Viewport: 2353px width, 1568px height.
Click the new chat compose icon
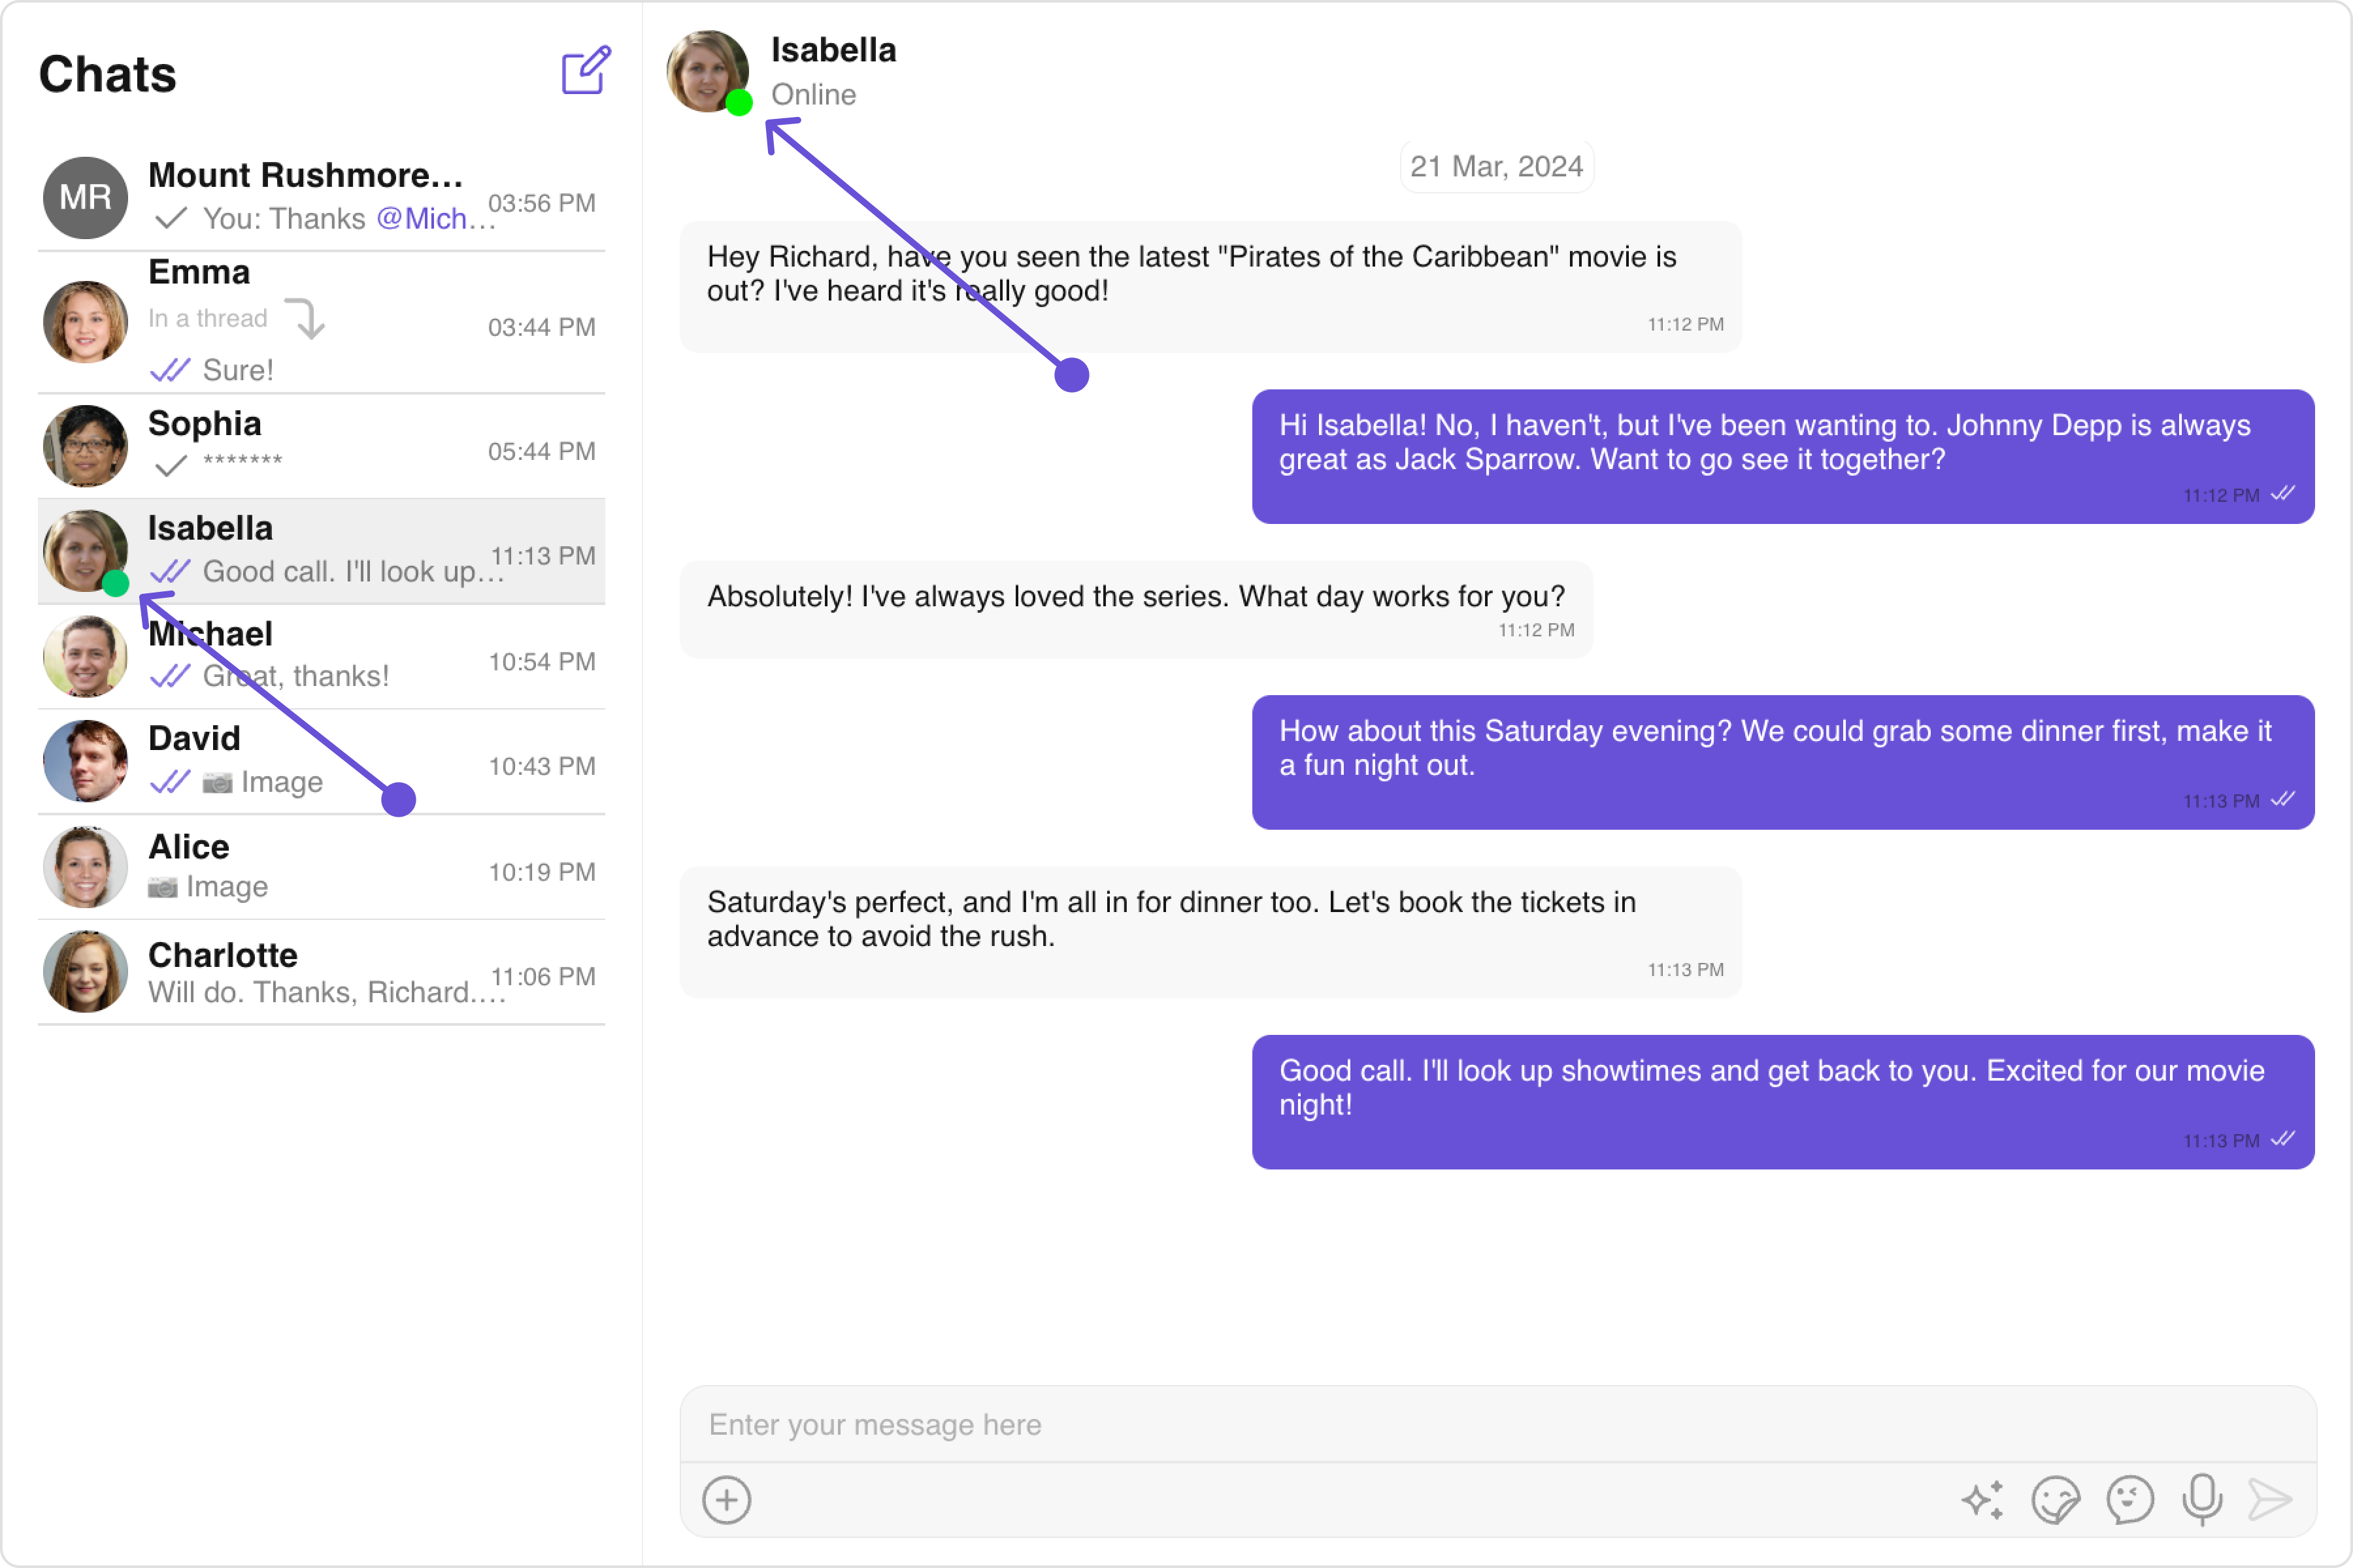[585, 70]
